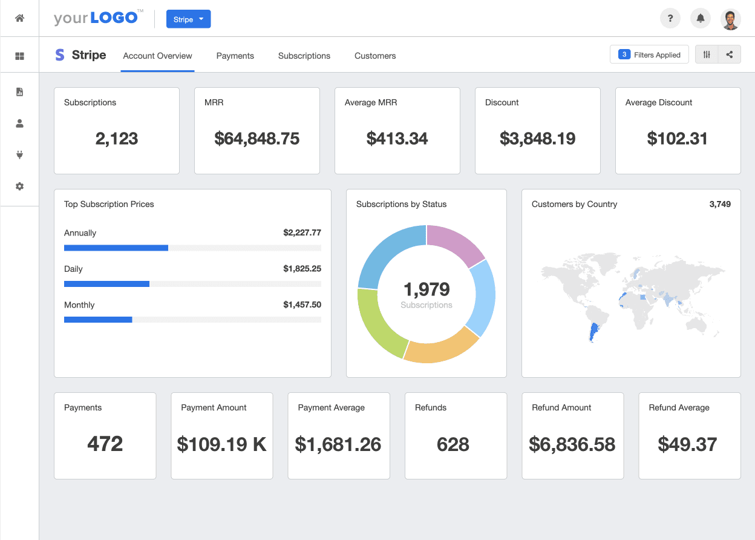Image resolution: width=755 pixels, height=540 pixels.
Task: Click the customers person icon in sidebar
Action: [x=19, y=123]
